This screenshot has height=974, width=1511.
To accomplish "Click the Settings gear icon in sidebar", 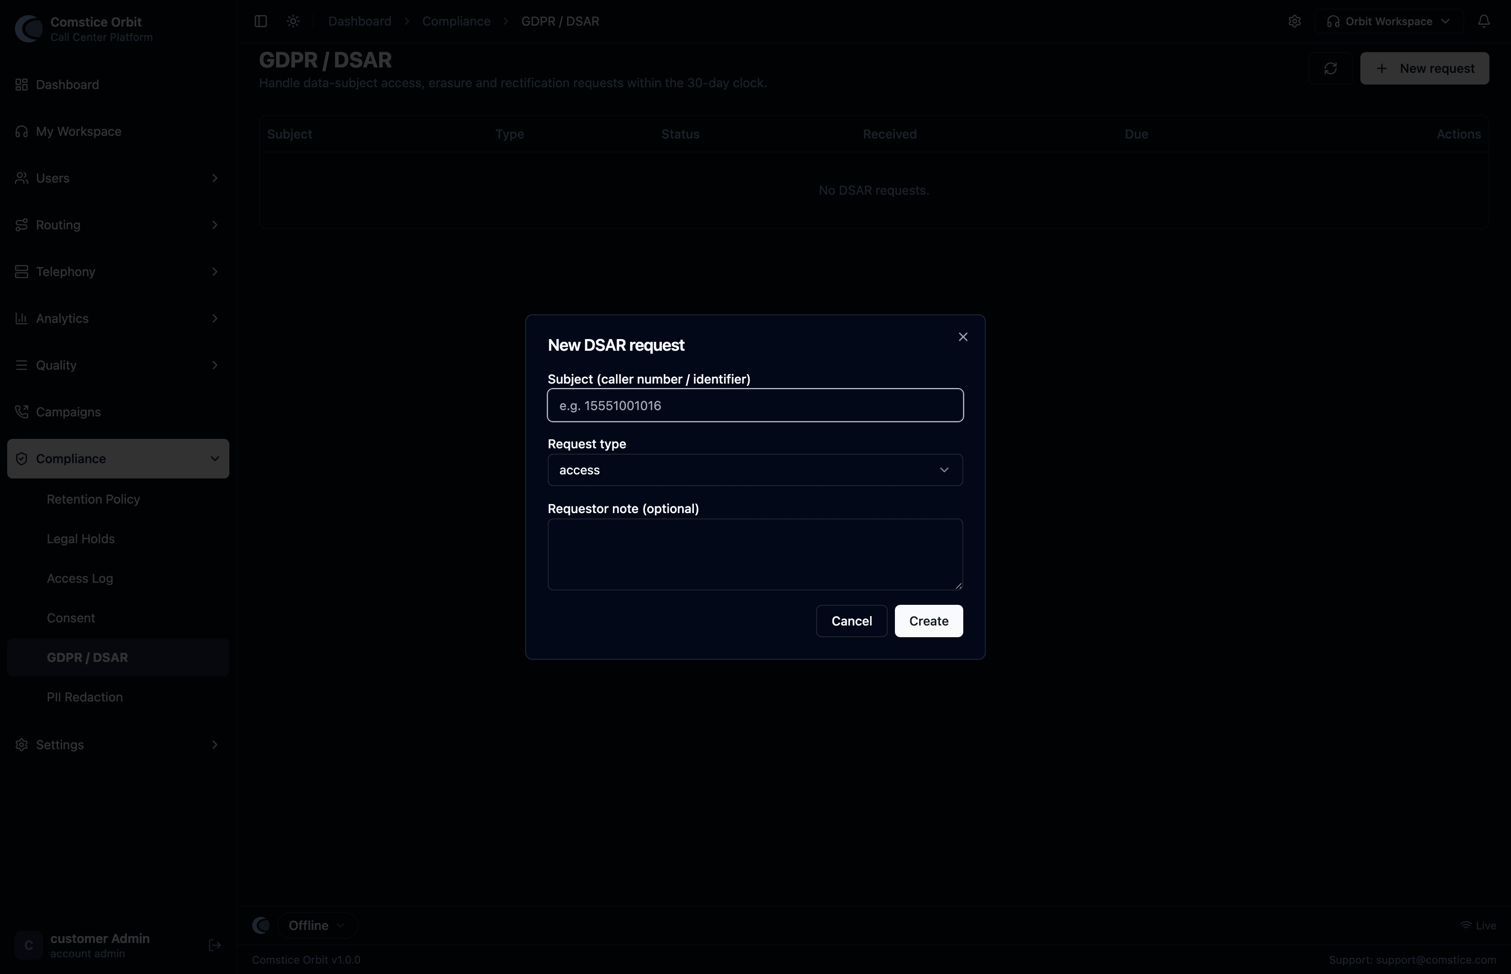I will pyautogui.click(x=22, y=745).
